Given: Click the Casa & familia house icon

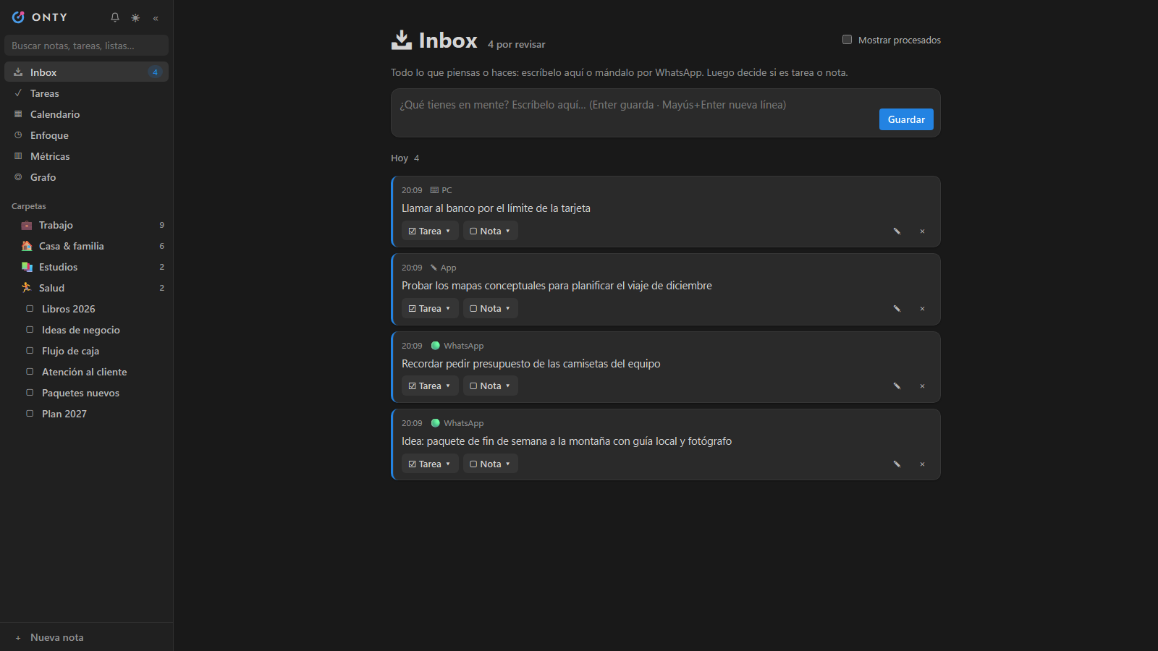Looking at the screenshot, I should [x=27, y=246].
